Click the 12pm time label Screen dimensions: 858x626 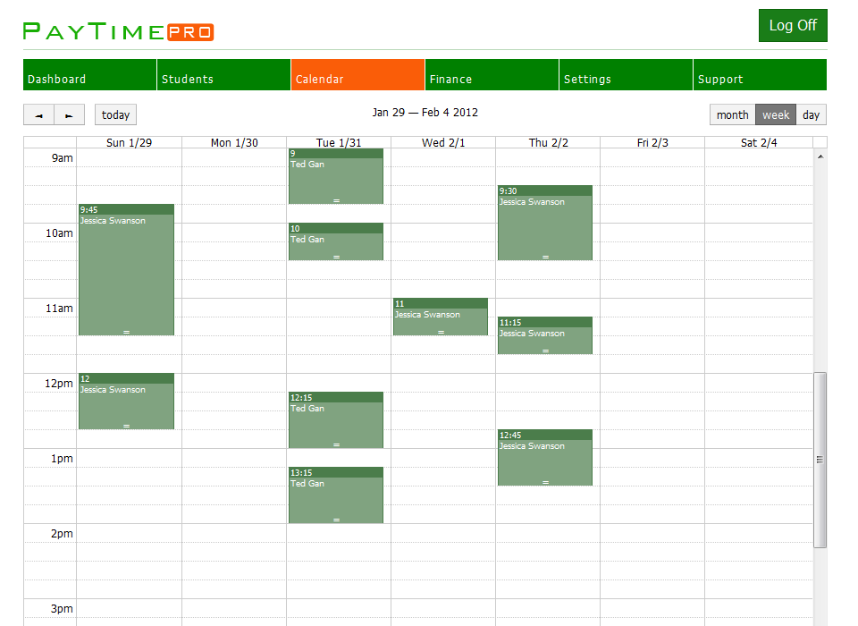click(59, 383)
